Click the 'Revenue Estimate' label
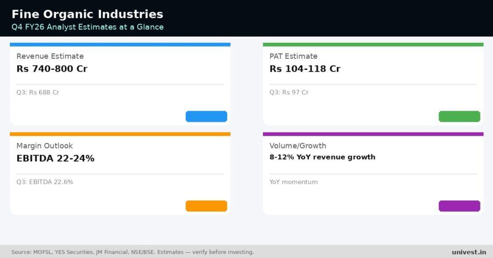493x258 pixels. click(50, 56)
